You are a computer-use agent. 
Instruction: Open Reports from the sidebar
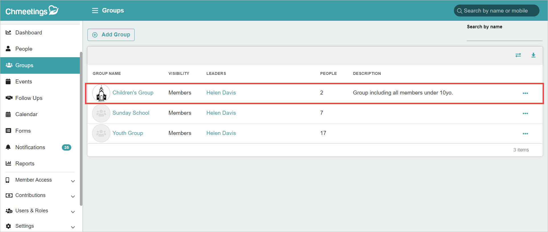(x=40, y=163)
